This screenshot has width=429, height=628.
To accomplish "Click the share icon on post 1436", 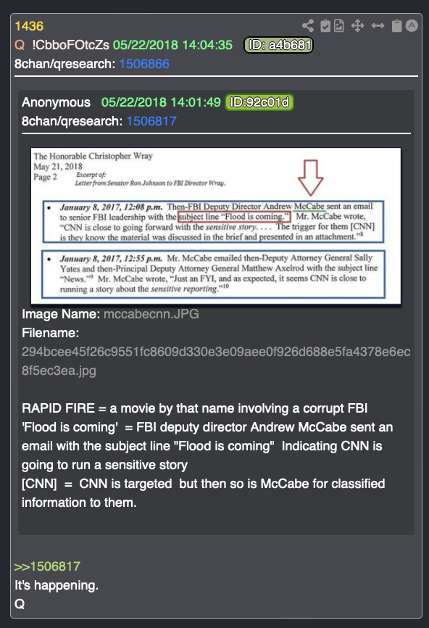I will click(308, 26).
